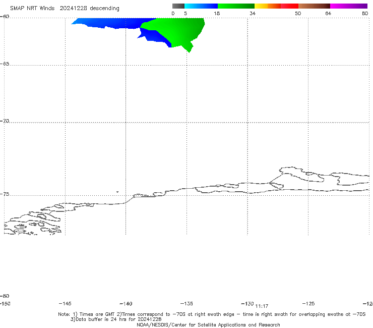
Task: Click the note line 'Times are GMT'
Action: coord(97,314)
